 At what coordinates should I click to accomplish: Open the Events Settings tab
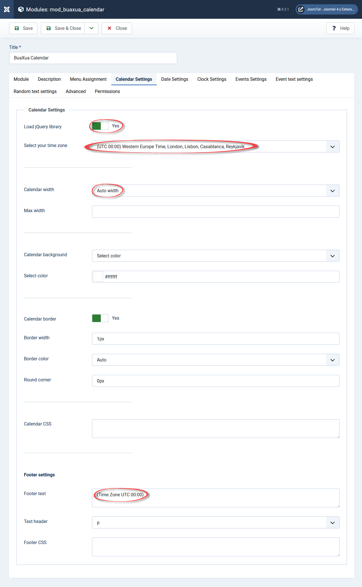coord(251,79)
